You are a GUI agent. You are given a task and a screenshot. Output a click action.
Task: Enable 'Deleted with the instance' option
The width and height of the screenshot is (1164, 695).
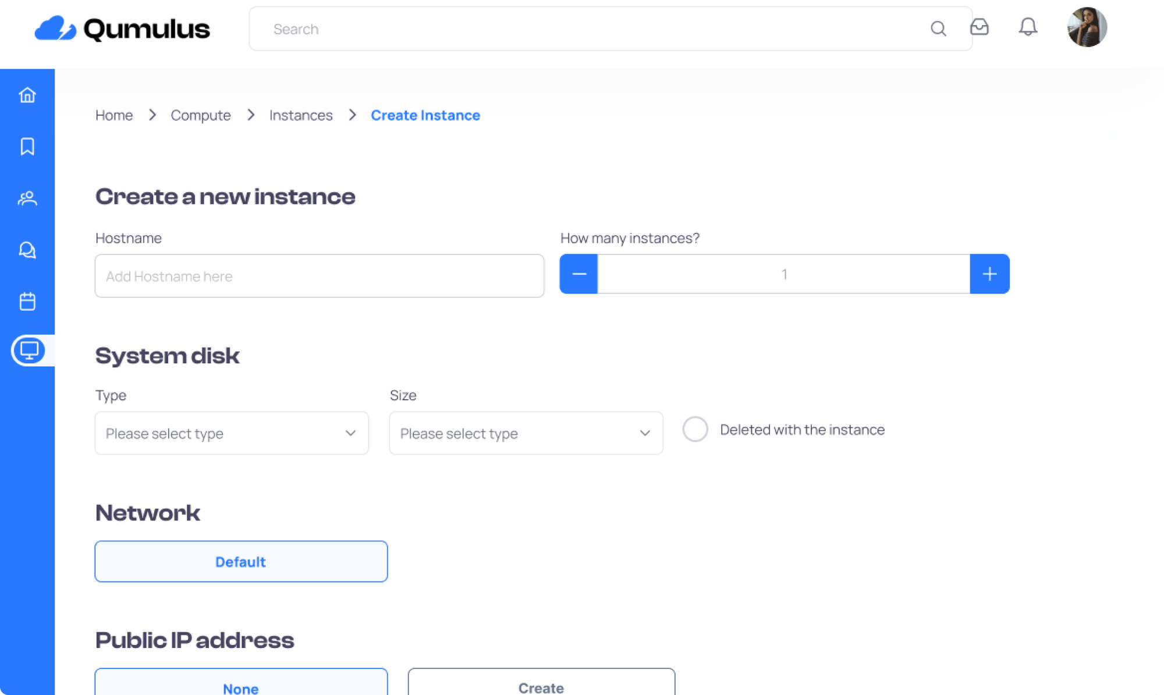[x=695, y=429]
